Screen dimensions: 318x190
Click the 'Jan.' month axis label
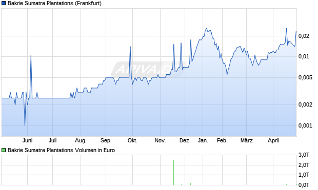pyautogui.click(x=203, y=140)
